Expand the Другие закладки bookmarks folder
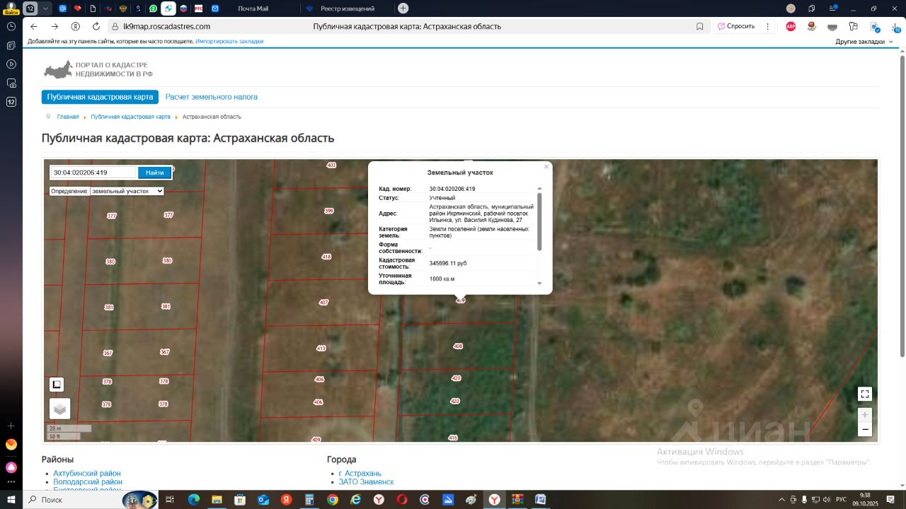The height and width of the screenshot is (509, 906). tap(864, 42)
